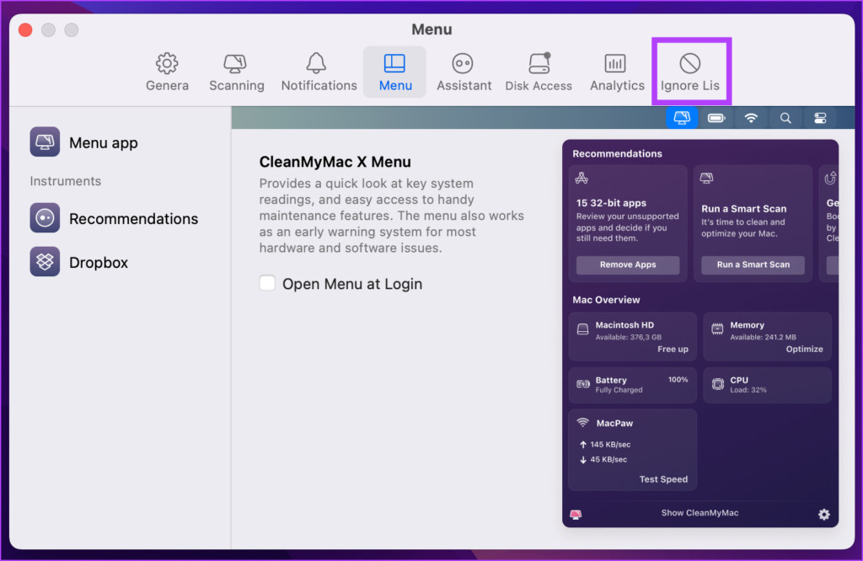Click the CPU card icon
863x561 pixels.
click(718, 384)
